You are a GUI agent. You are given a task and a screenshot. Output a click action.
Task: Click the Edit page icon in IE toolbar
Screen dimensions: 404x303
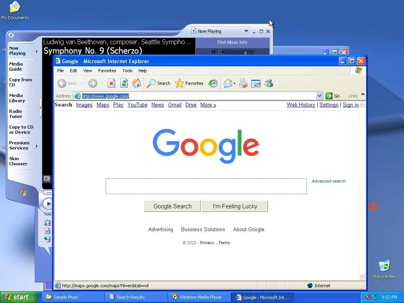[x=256, y=83]
